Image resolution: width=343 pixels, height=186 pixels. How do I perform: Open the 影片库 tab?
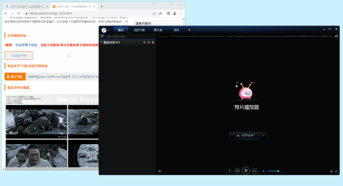158,30
